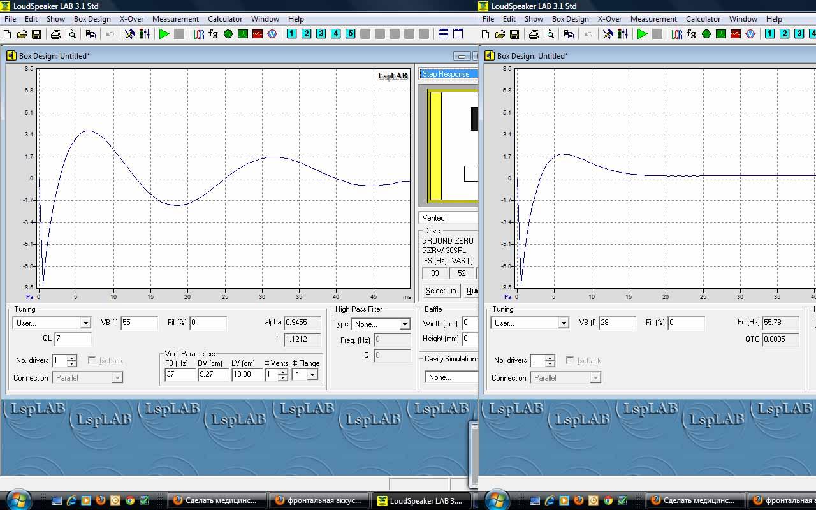The image size is (816, 510).
Task: Adjust the # Vents spinner
Action: (x=283, y=375)
